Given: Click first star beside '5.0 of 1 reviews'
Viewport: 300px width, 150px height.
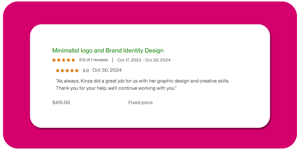Looking at the screenshot, I should (x=54, y=60).
